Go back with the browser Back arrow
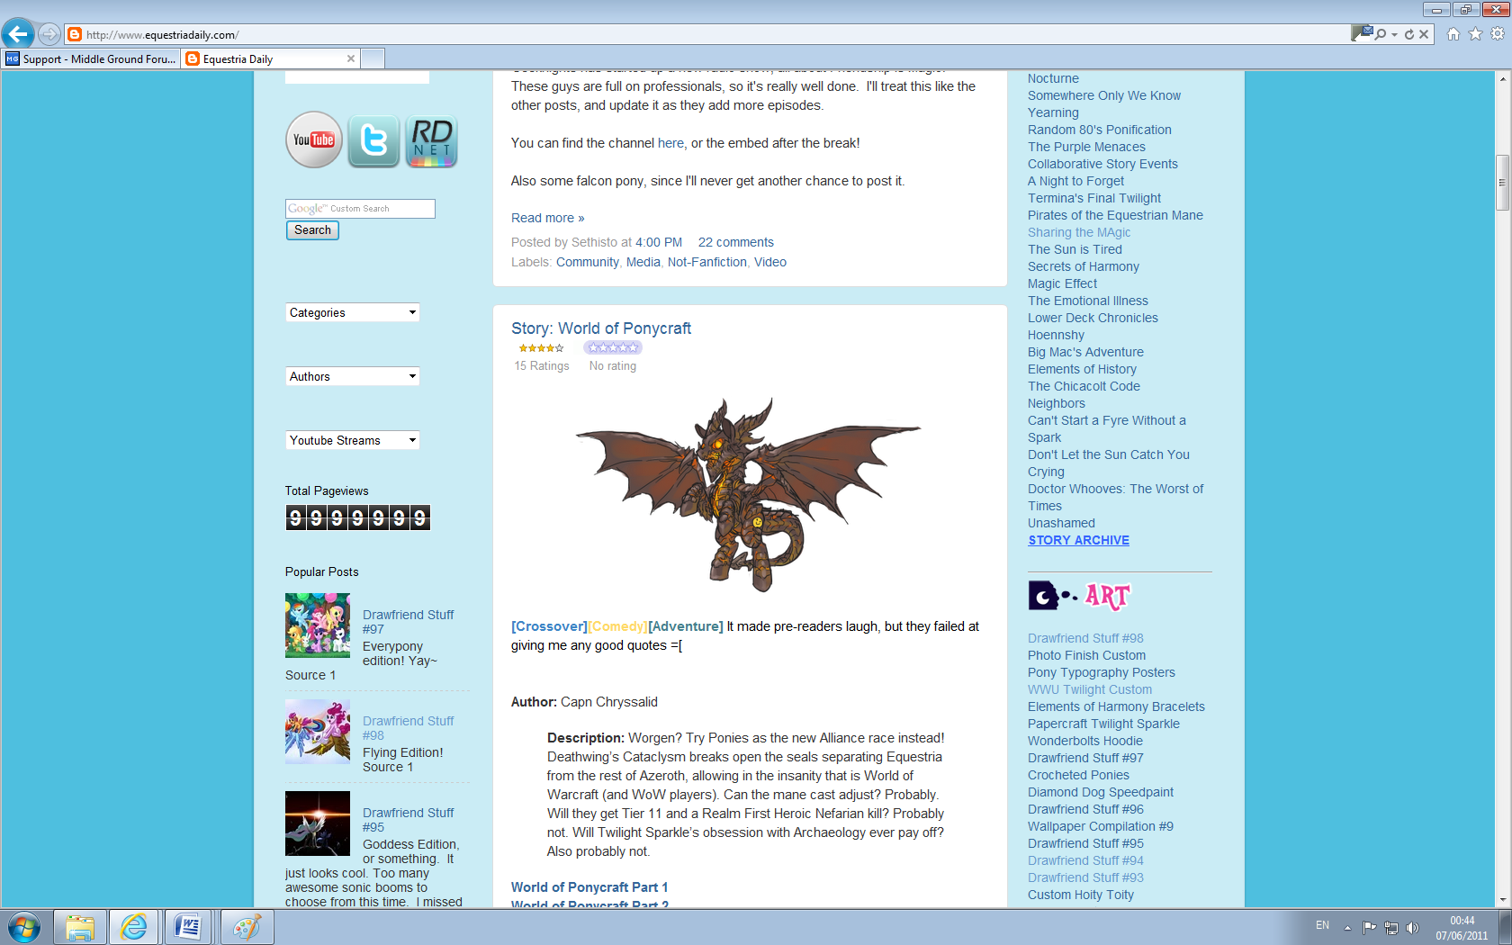This screenshot has height=945, width=1512. coord(18,34)
